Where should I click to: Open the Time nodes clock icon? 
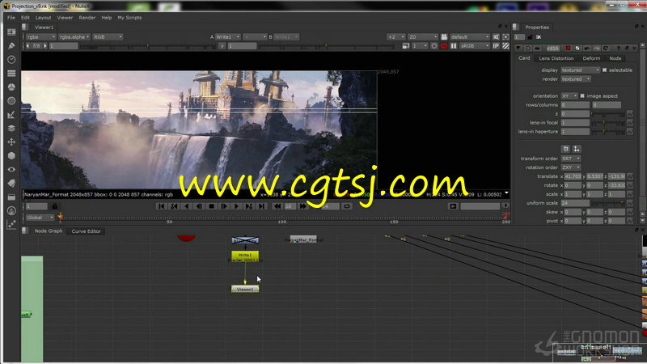11,59
